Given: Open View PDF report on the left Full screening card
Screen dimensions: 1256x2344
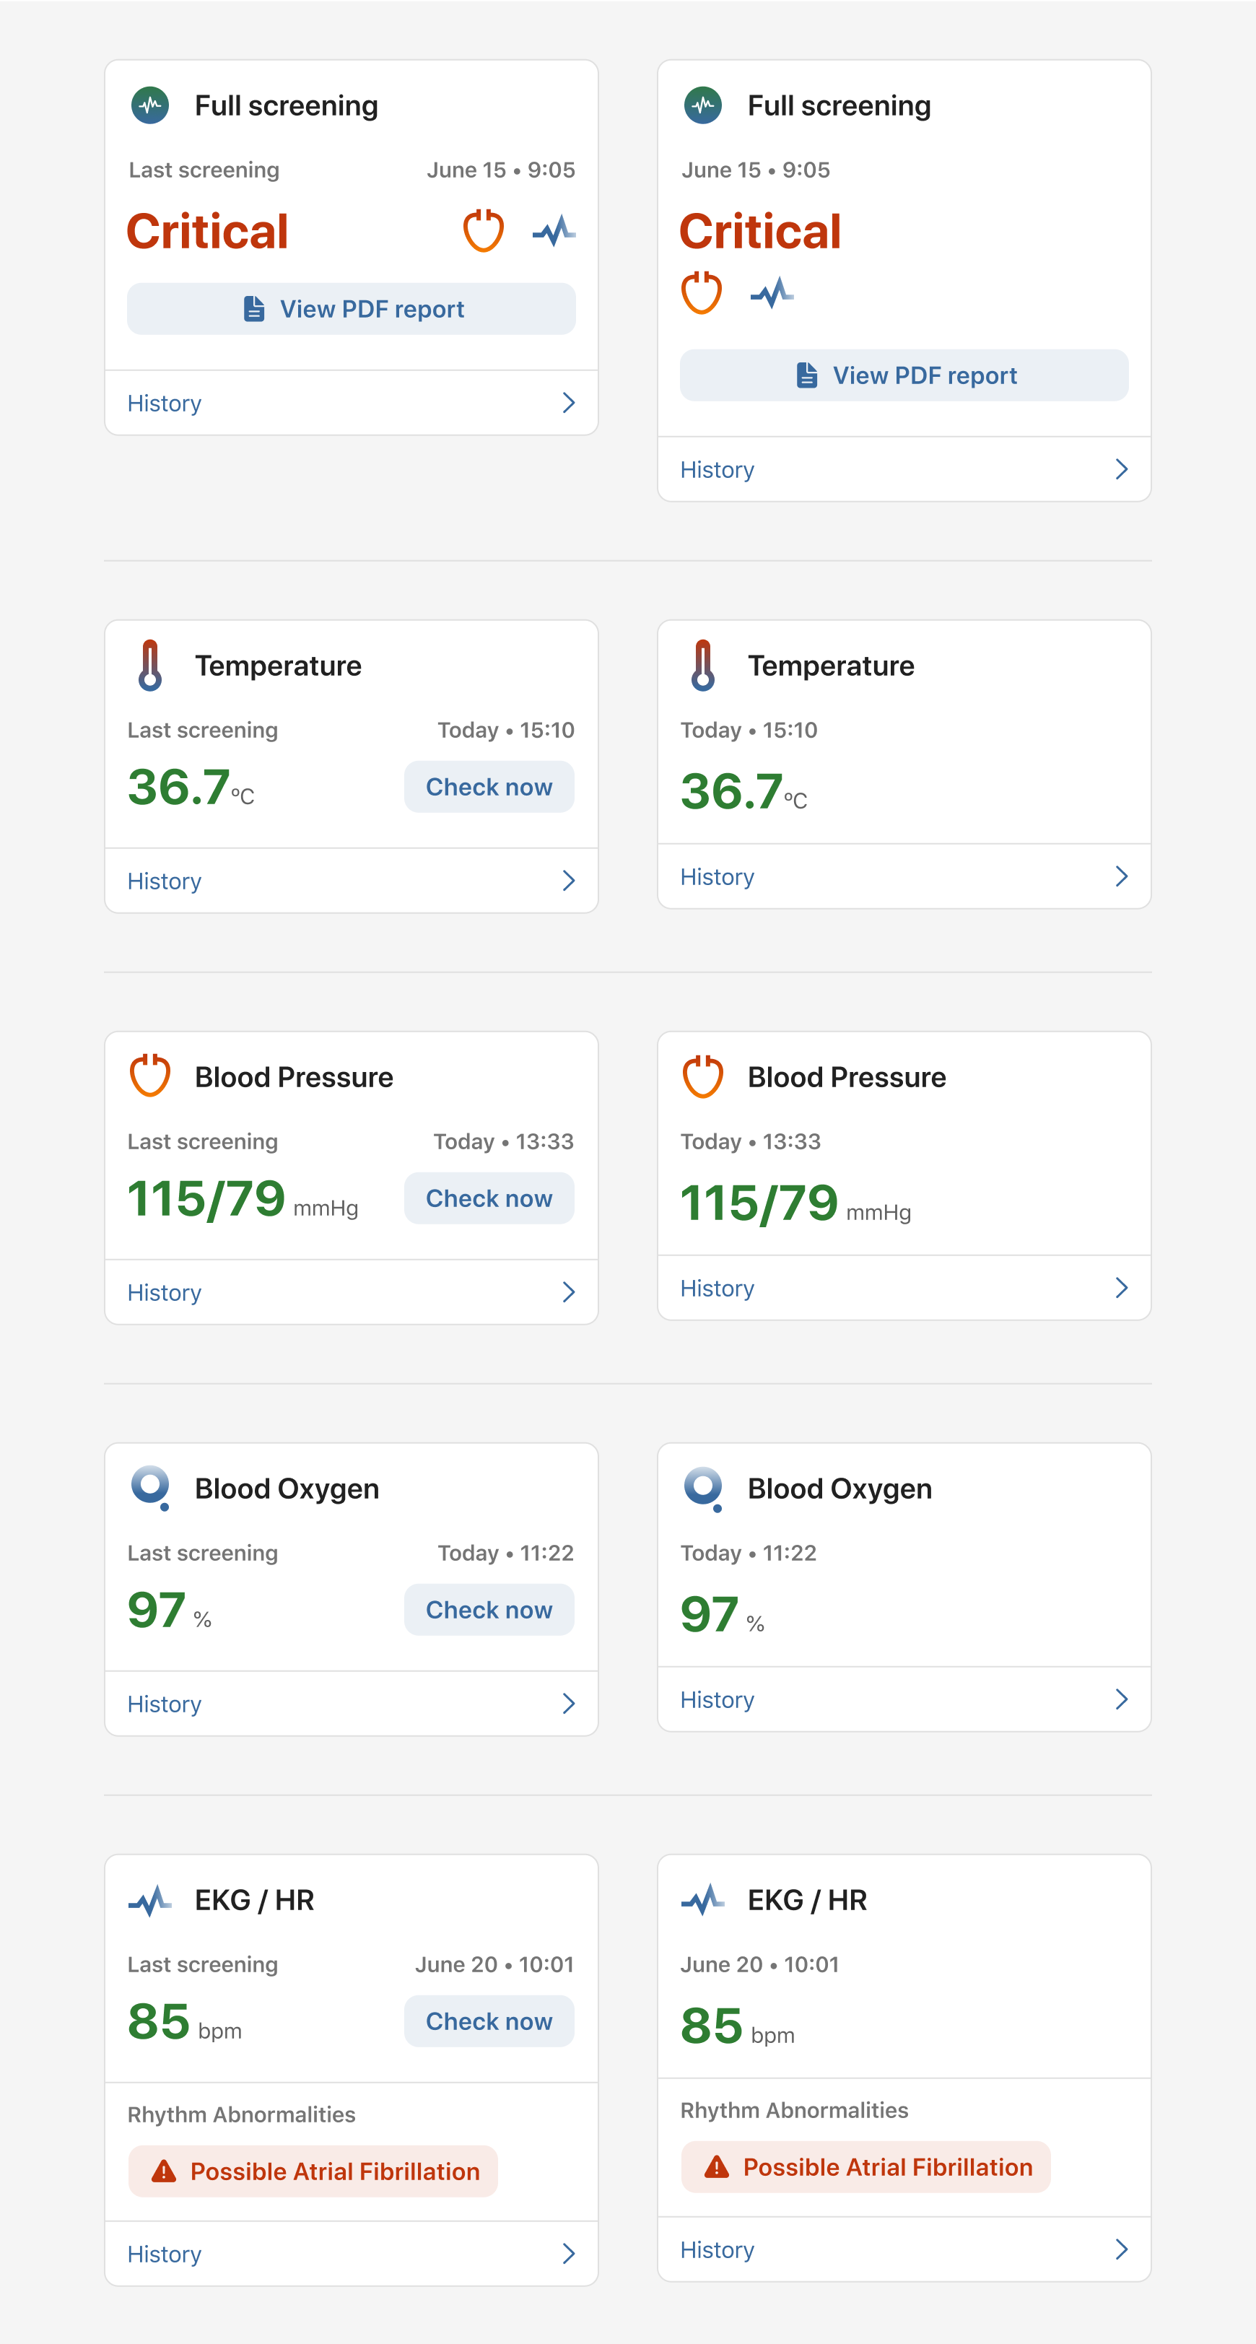Looking at the screenshot, I should click(x=352, y=310).
